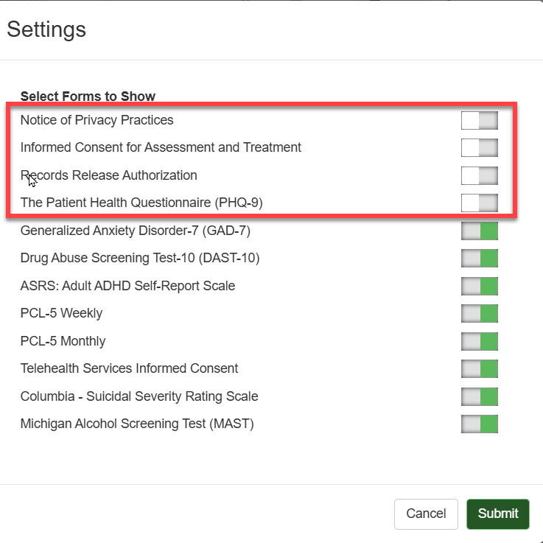Click the Telehealth Services Informed Consent label text
The image size is (543, 543).
click(129, 368)
